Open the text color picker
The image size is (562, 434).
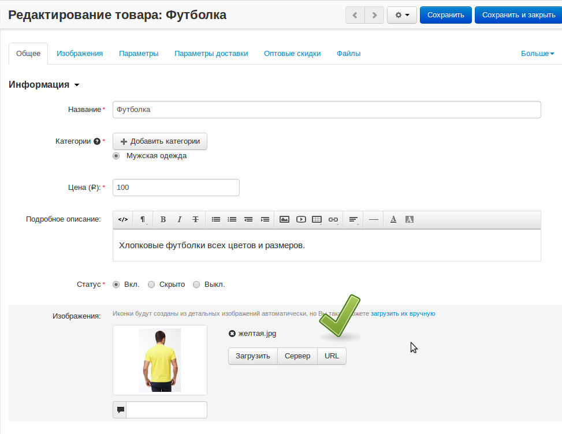(393, 219)
